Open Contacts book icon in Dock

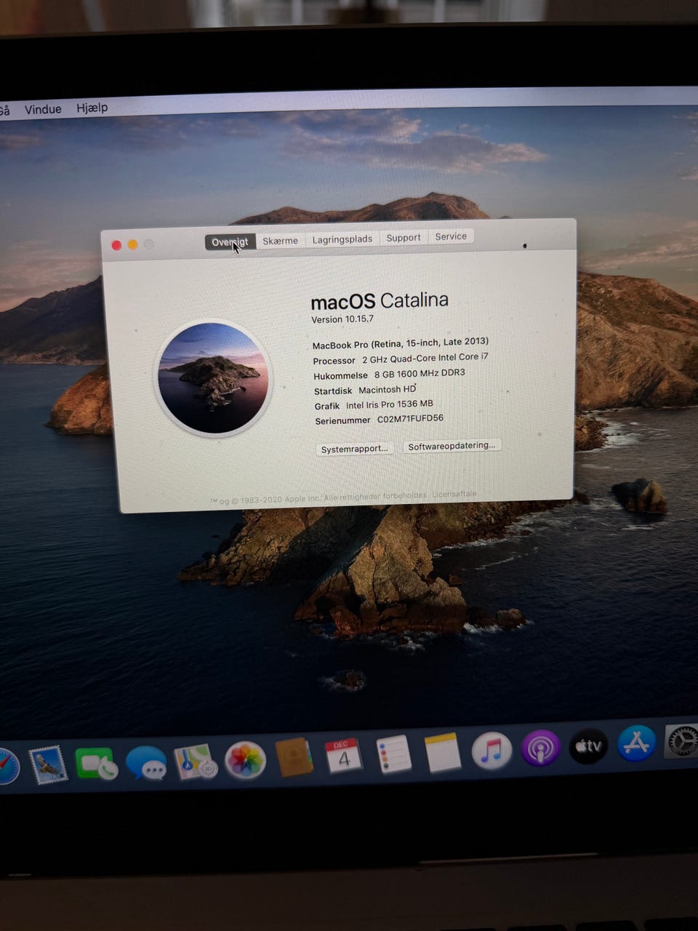click(294, 759)
